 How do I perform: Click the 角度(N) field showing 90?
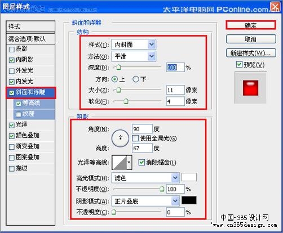142,129
